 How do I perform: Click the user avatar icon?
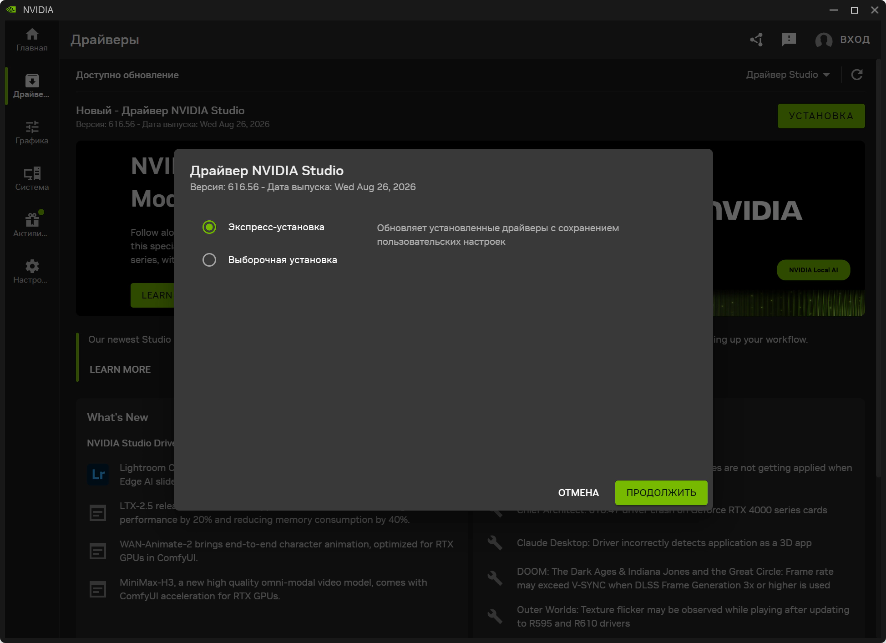(824, 40)
